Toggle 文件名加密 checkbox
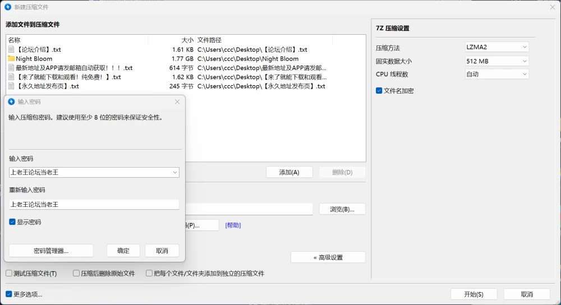 click(x=379, y=91)
